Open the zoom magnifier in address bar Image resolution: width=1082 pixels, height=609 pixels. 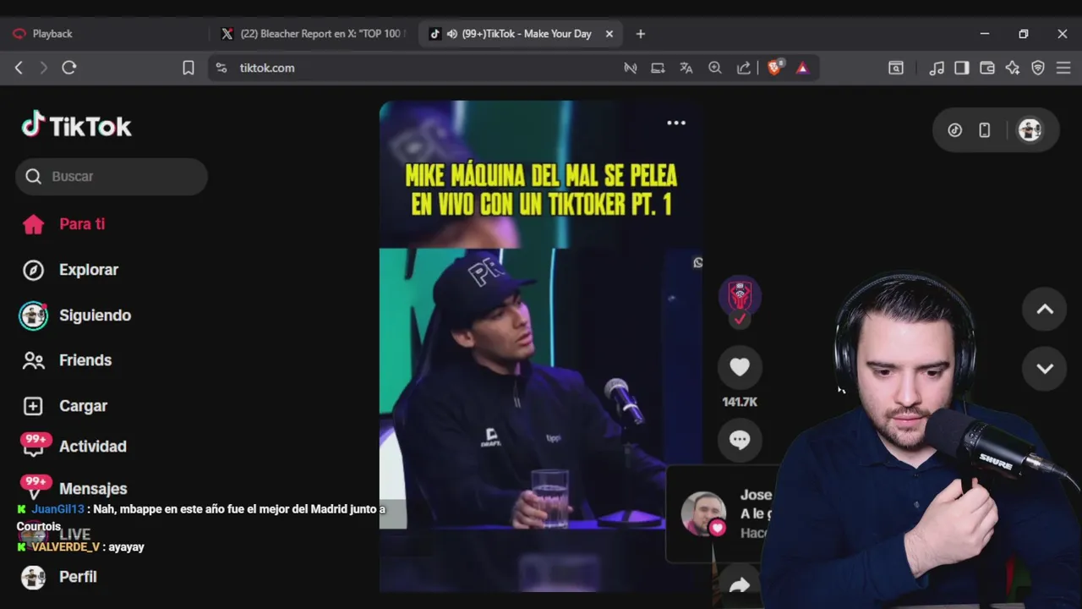(715, 68)
